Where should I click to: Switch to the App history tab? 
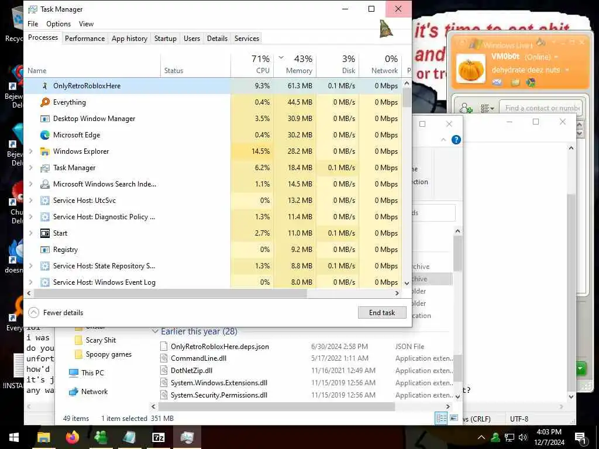129,39
